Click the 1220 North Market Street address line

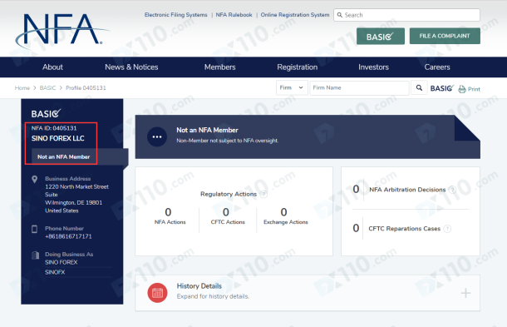76,187
